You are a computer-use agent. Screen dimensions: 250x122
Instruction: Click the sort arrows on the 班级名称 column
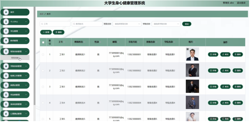(157, 42)
